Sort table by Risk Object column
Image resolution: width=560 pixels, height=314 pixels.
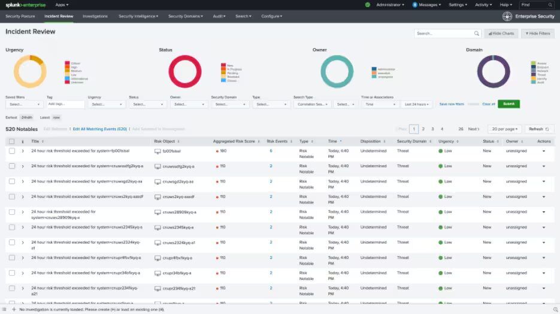coord(167,141)
